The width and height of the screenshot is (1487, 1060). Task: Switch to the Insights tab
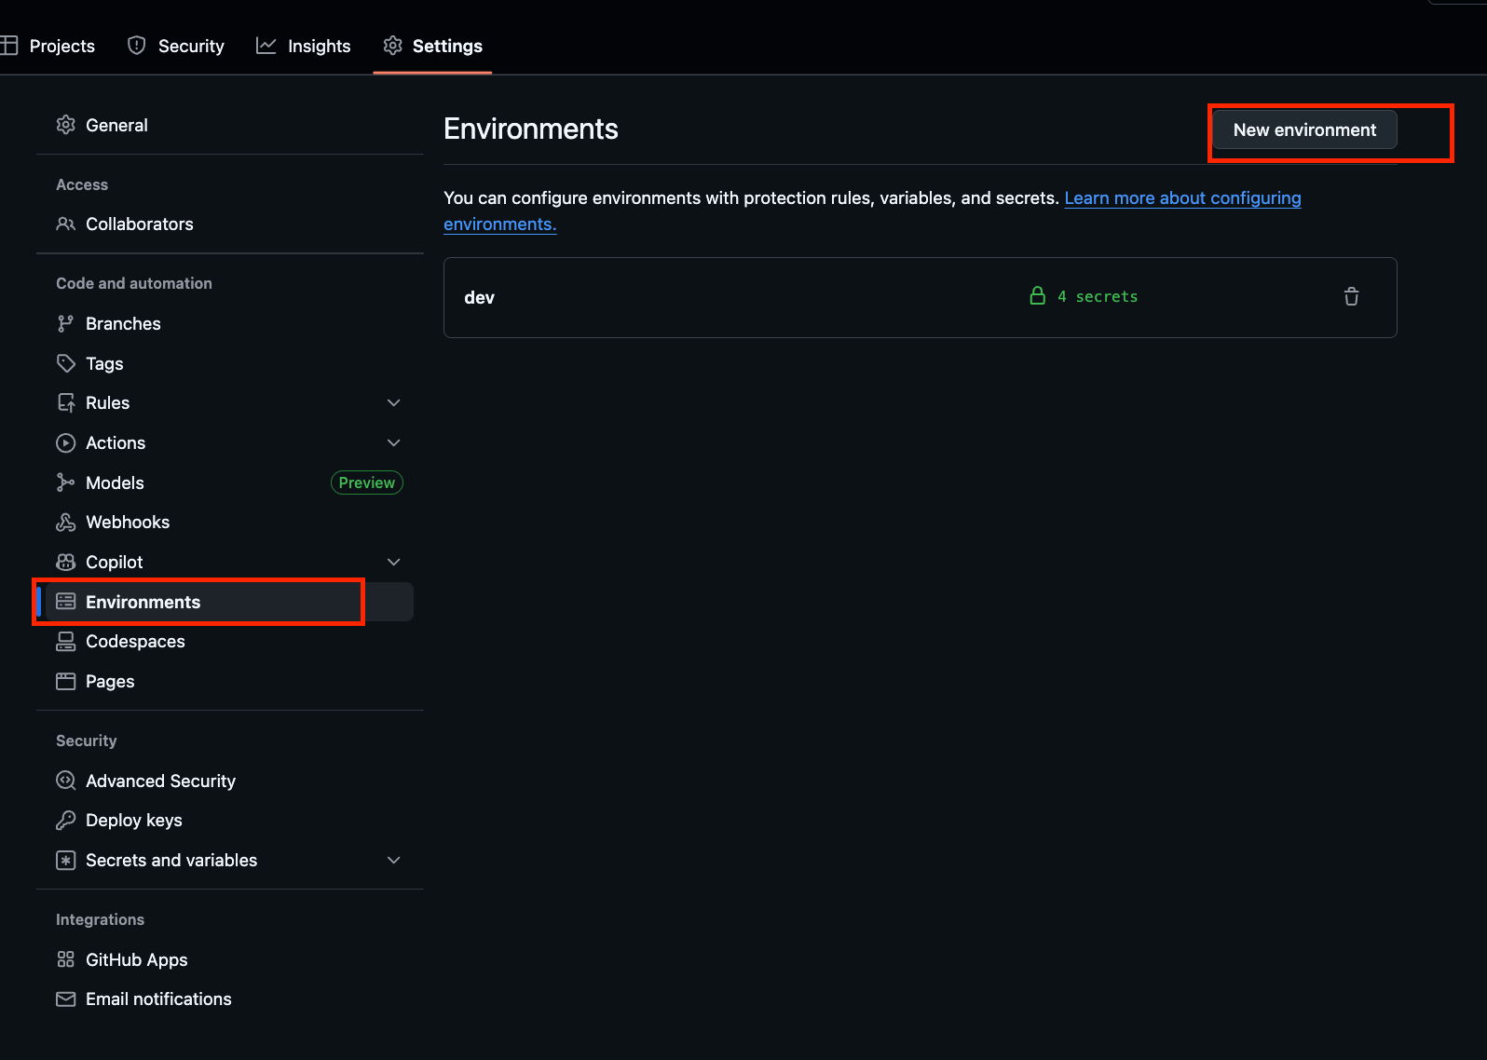[x=304, y=46]
